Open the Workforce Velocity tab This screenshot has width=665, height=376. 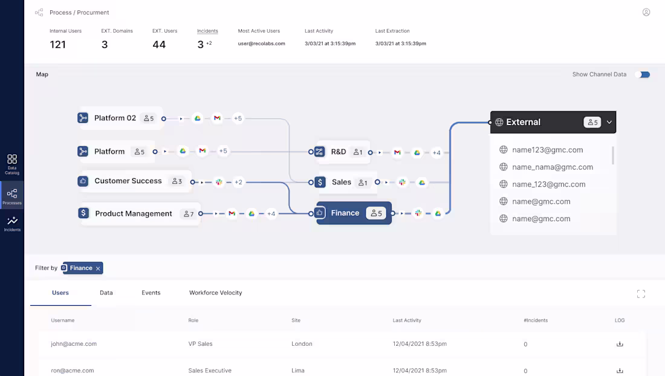click(x=215, y=292)
